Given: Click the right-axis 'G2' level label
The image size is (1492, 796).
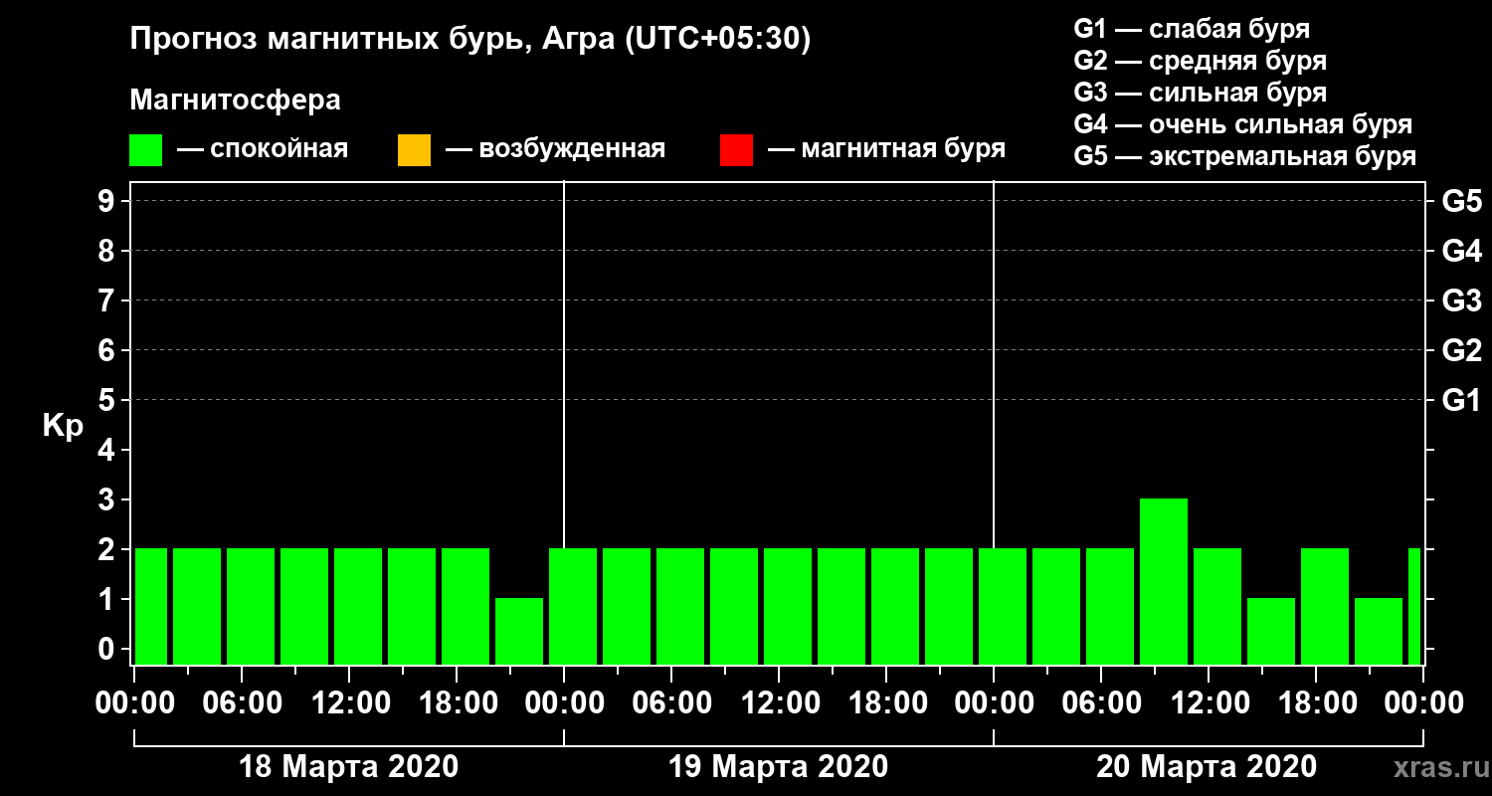Looking at the screenshot, I should coord(1461,351).
